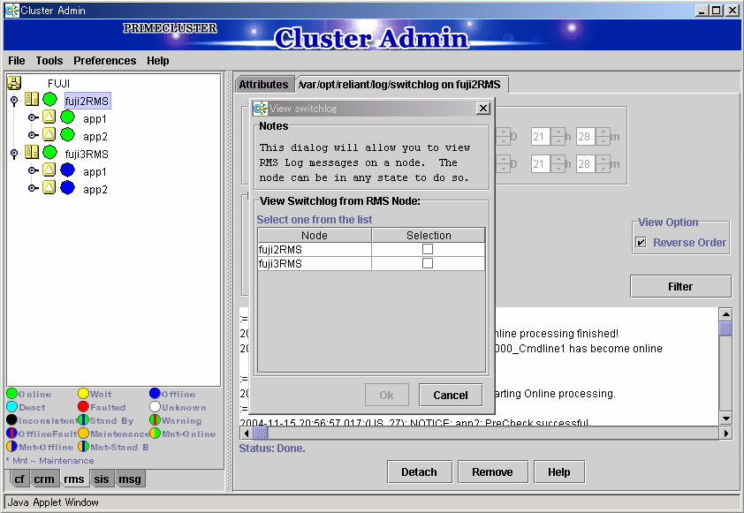
Task: Switch to the crm tab
Action: click(x=44, y=479)
